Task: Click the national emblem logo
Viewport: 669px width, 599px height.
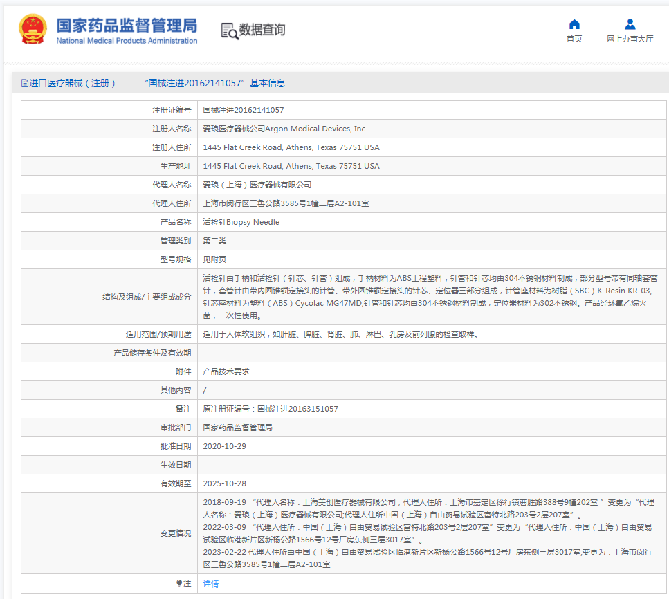Action: coord(33,30)
